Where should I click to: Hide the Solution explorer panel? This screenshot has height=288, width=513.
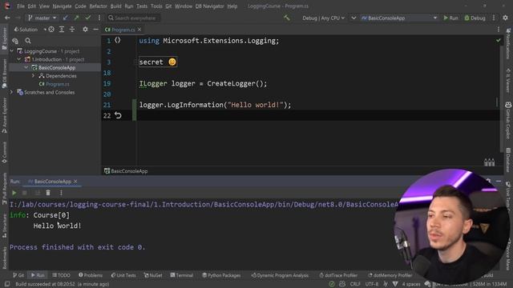coord(95,30)
